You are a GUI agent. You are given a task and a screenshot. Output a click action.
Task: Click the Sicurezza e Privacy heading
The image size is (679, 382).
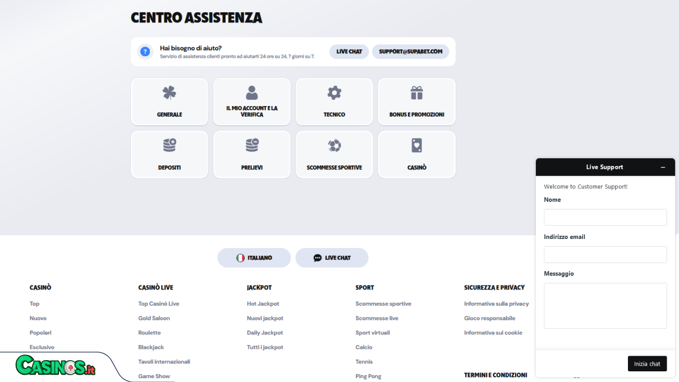tap(494, 287)
